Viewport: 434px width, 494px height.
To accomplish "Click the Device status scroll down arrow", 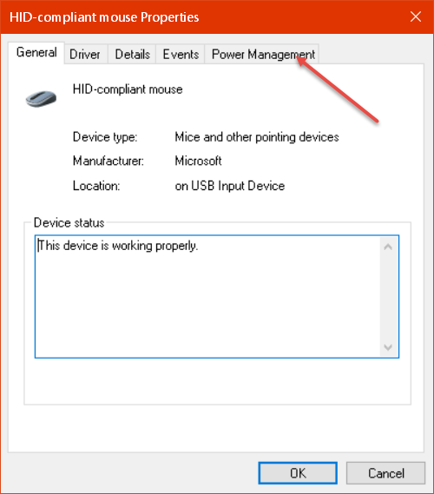I will 388,347.
